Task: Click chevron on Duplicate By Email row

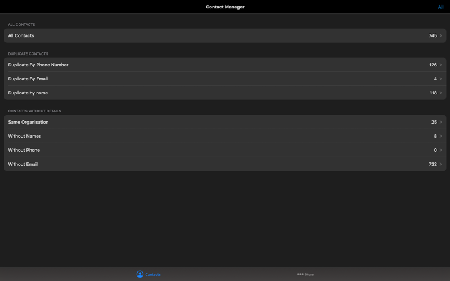Action: (440, 79)
